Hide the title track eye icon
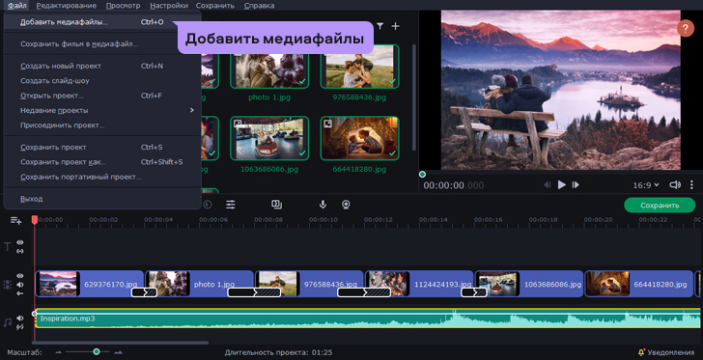Viewport: 703px width, 360px height. [20, 242]
